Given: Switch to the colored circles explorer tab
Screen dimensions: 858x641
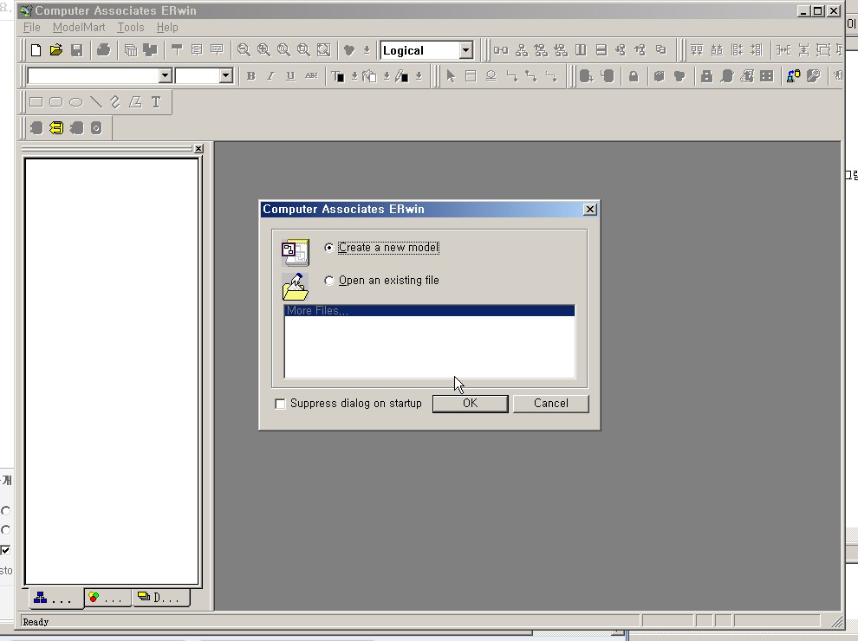Looking at the screenshot, I should pos(107,598).
